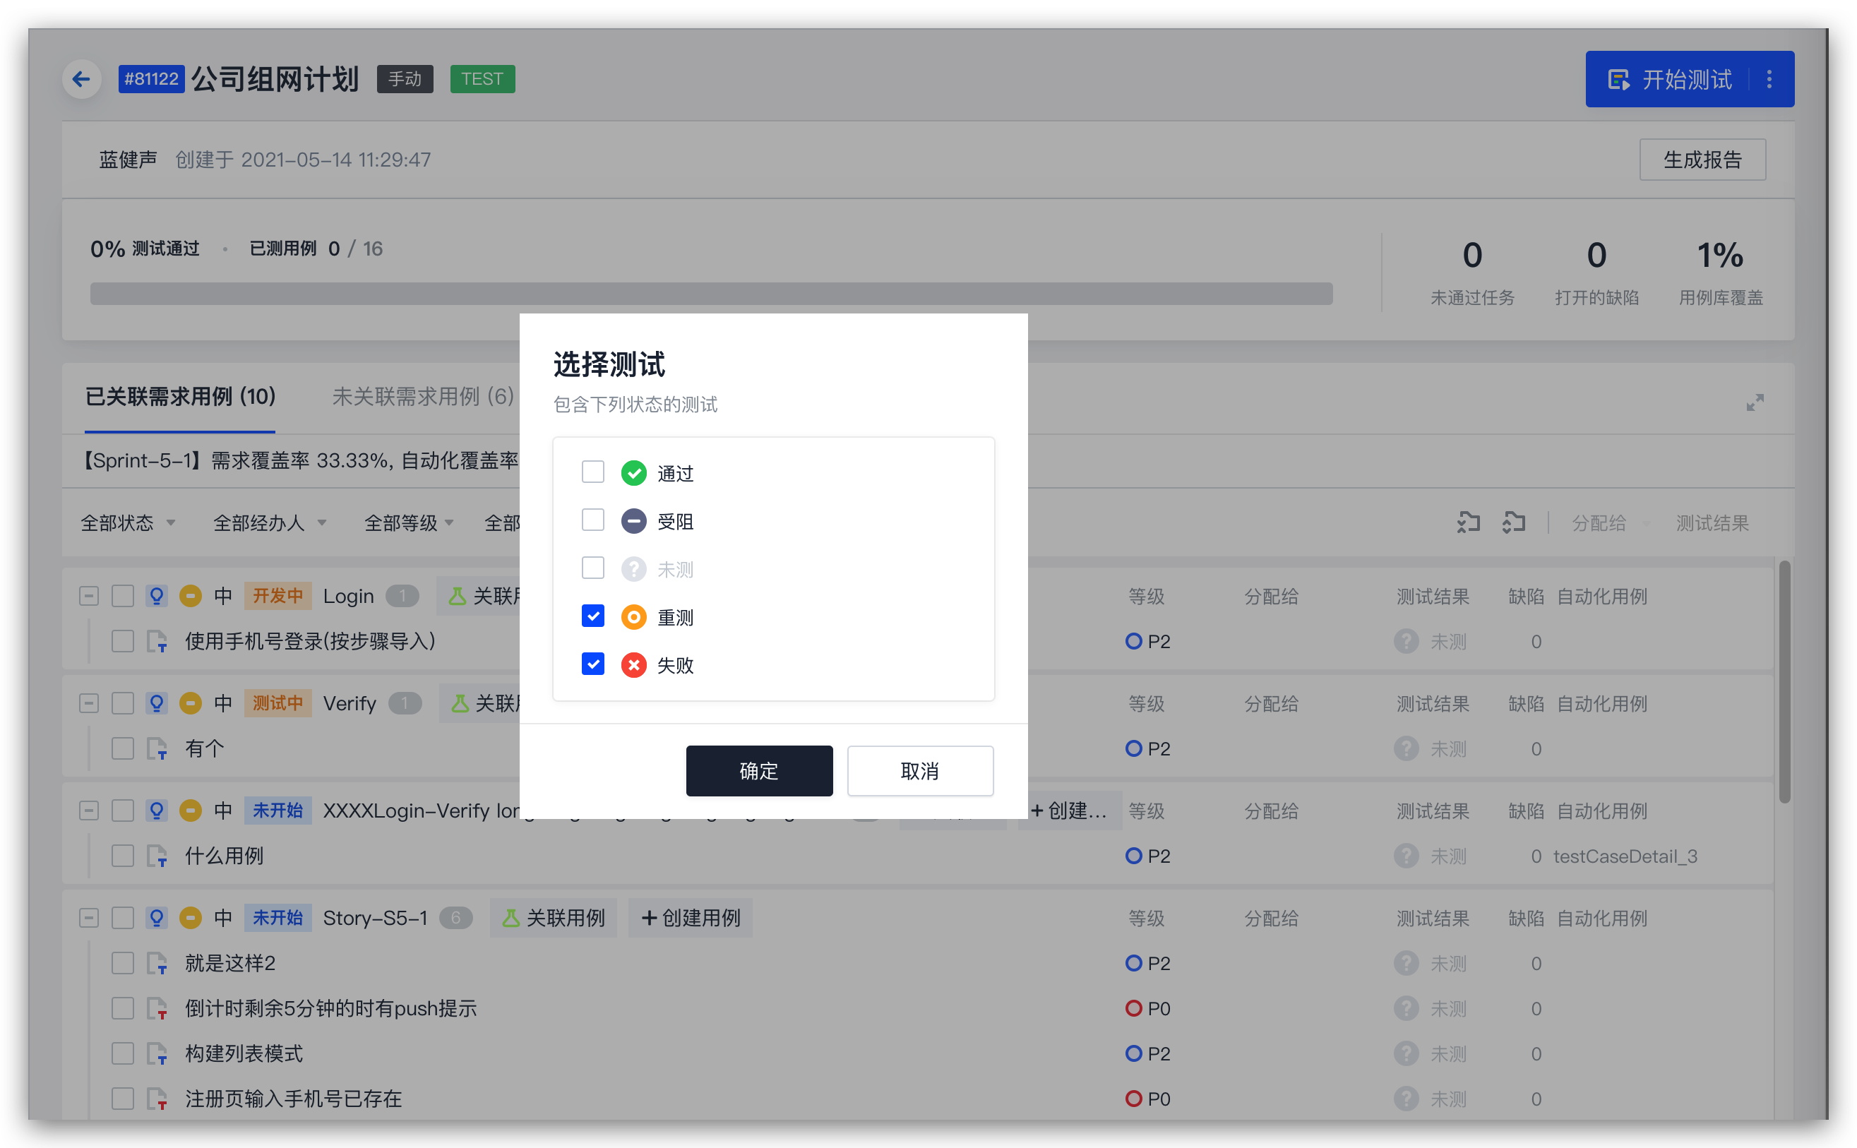Open the 全部等级 filter dropdown
1857x1148 pixels.
coord(408,522)
